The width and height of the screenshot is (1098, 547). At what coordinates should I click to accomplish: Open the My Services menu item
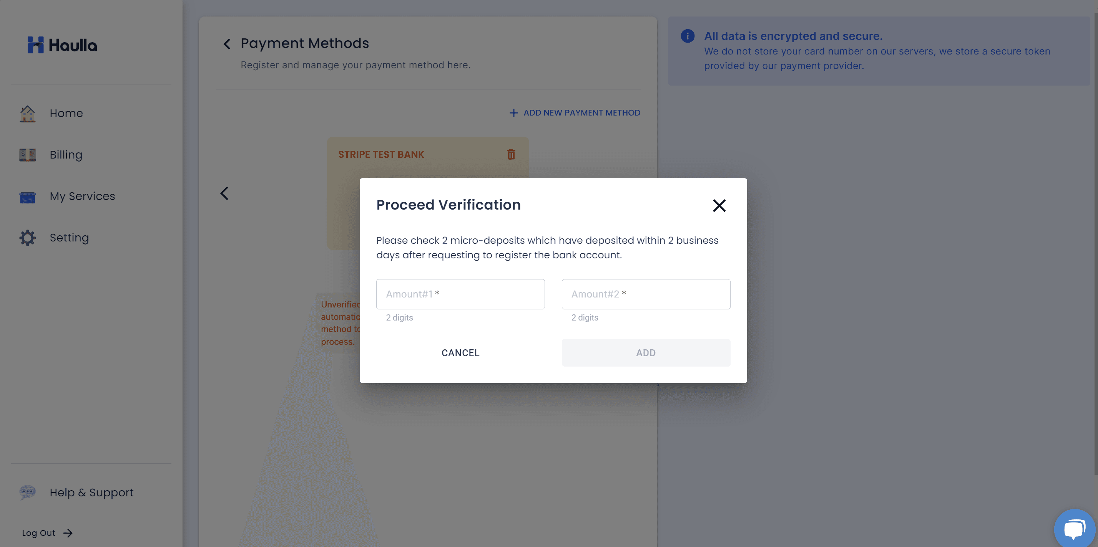(82, 196)
